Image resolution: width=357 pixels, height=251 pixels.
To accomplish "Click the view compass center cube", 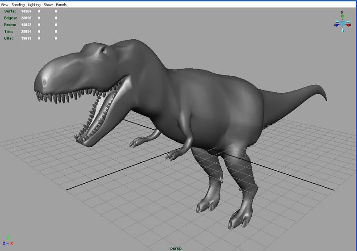I will click(x=342, y=23).
